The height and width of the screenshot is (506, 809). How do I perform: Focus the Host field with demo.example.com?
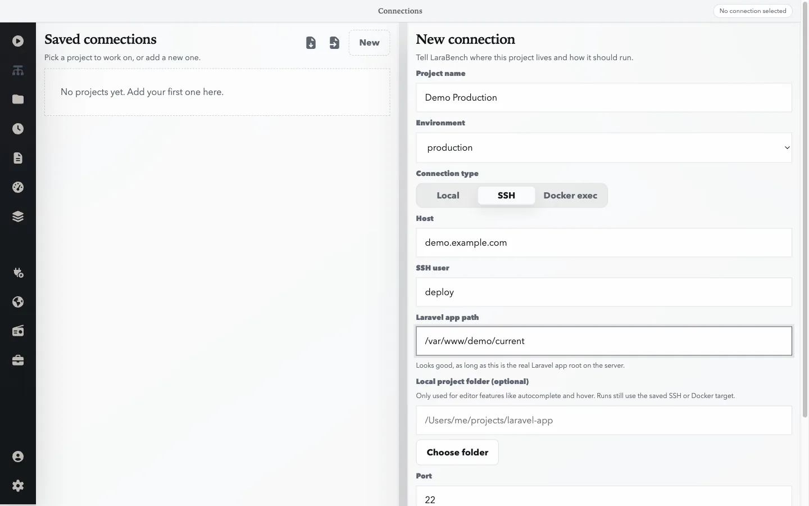point(604,243)
